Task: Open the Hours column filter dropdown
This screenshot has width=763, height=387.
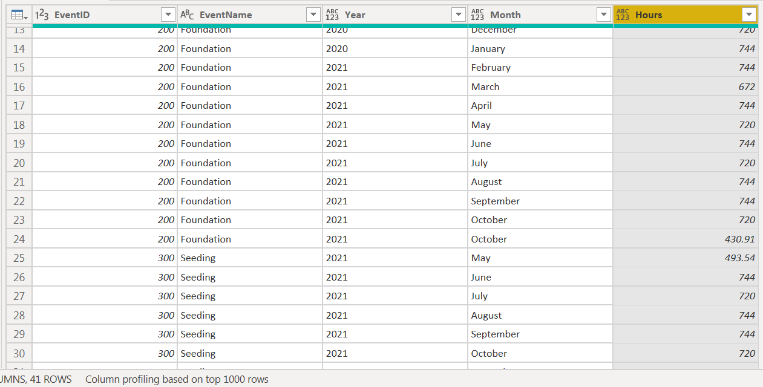Action: 749,15
